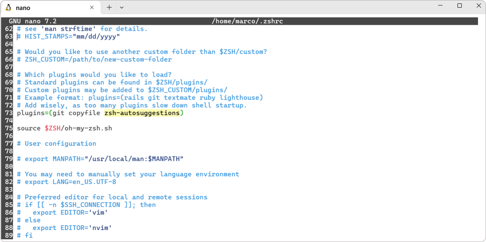Screen dimensions: 486x242
Task: Click the '# User configuration' comment
Action: [x=60, y=143]
